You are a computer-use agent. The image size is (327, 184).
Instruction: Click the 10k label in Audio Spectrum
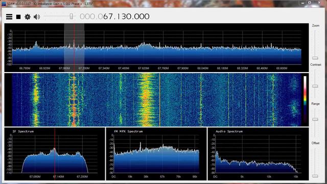point(269,177)
